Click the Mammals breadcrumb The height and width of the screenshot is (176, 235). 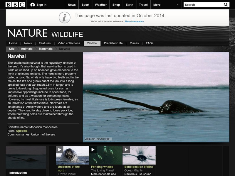(x=46, y=49)
